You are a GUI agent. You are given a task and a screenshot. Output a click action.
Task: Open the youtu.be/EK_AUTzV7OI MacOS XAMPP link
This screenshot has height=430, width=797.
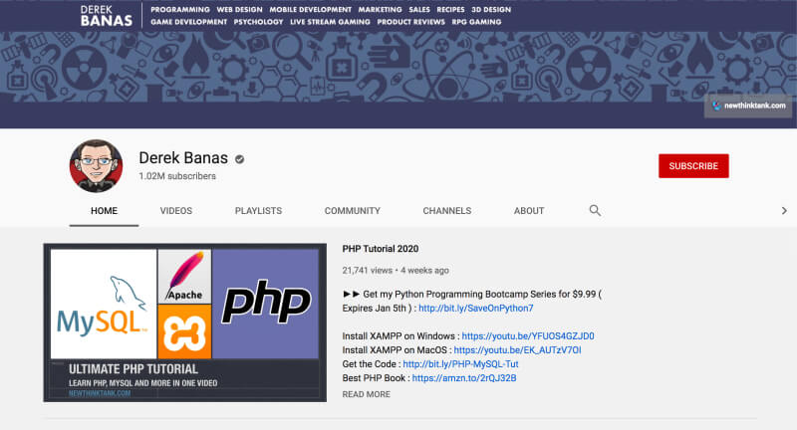tap(517, 350)
